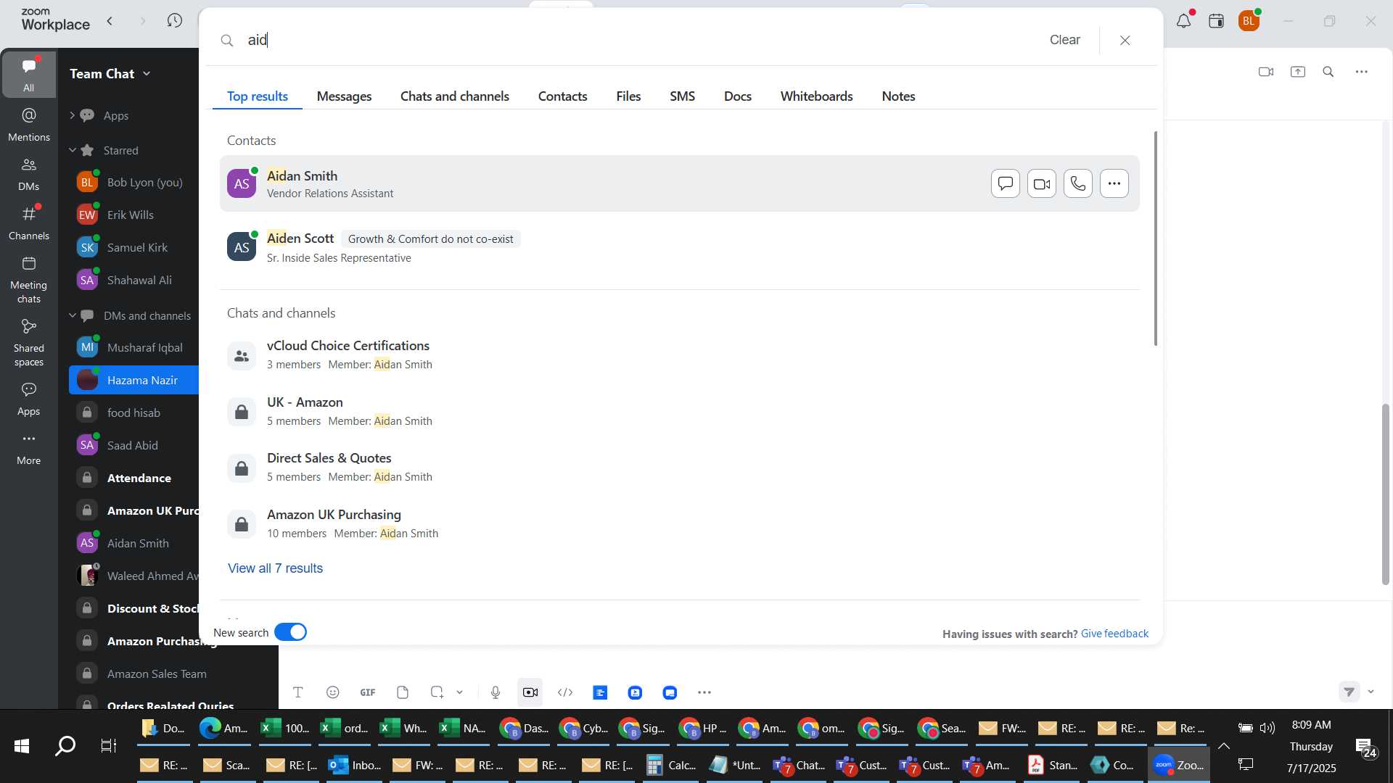Start a video meeting from chat header
Viewport: 1393px width, 783px height.
[1266, 72]
